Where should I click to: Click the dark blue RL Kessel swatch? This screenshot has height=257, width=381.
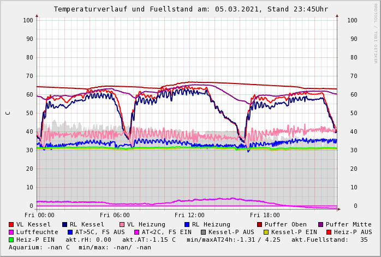click(64, 224)
